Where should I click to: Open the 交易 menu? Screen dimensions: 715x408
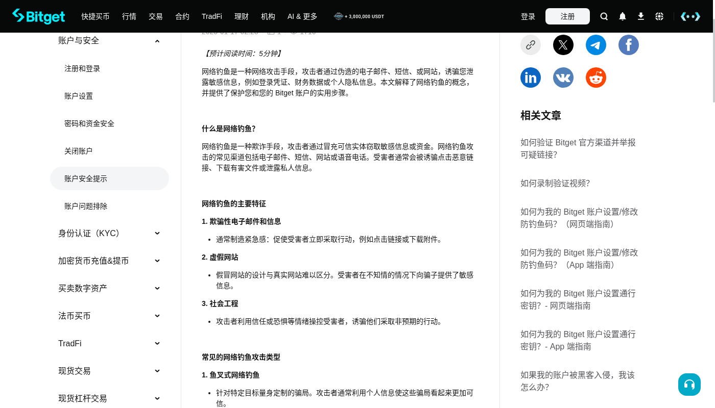pos(156,16)
